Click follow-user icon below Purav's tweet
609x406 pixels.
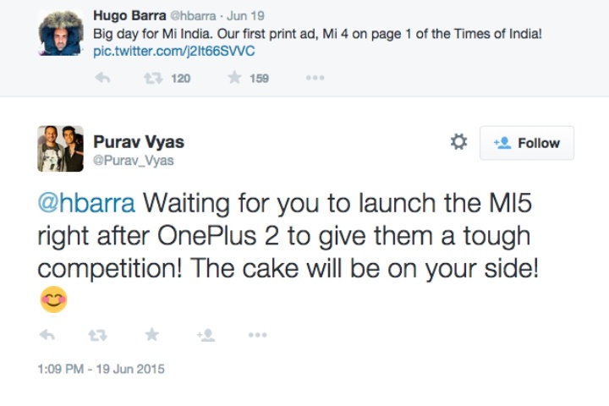pyautogui.click(x=206, y=335)
